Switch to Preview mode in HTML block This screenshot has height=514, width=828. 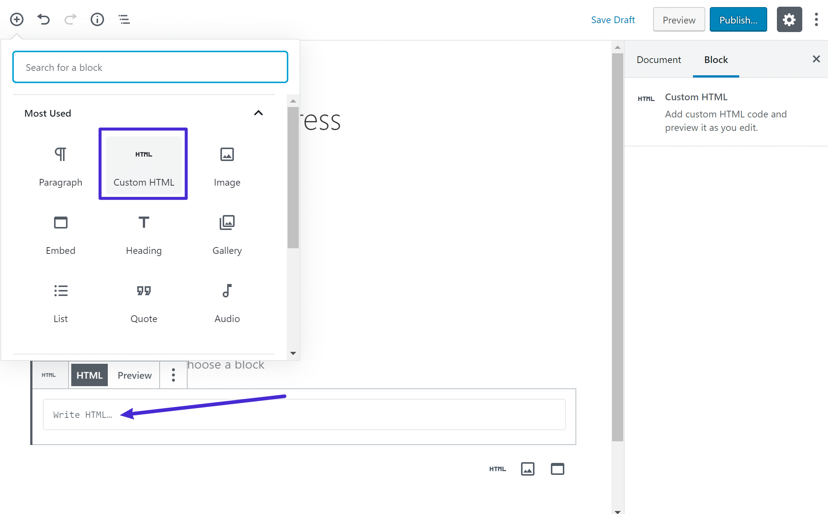point(134,375)
